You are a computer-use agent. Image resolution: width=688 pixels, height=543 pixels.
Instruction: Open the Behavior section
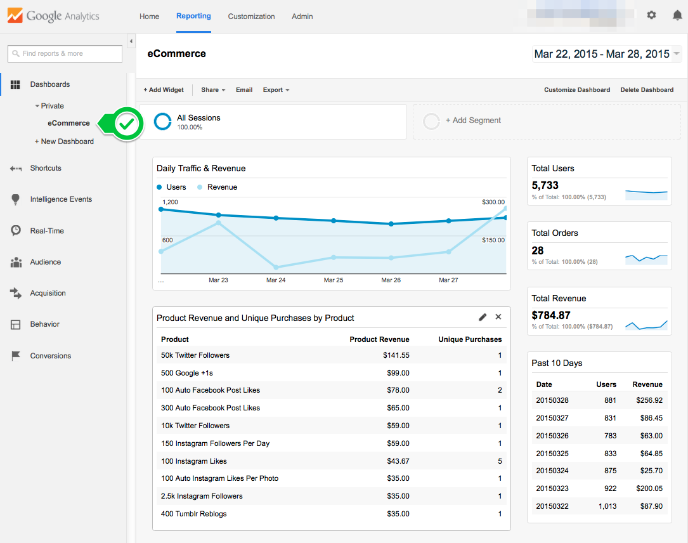[x=46, y=324]
